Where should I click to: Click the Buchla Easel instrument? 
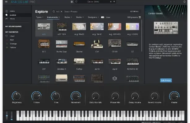tap(61, 45)
